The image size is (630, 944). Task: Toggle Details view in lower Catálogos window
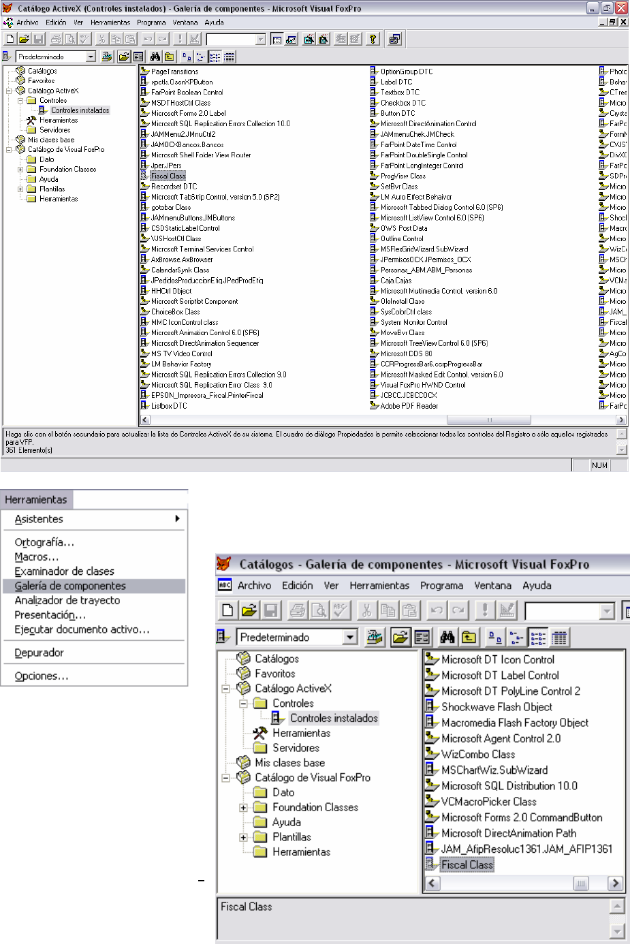click(559, 638)
